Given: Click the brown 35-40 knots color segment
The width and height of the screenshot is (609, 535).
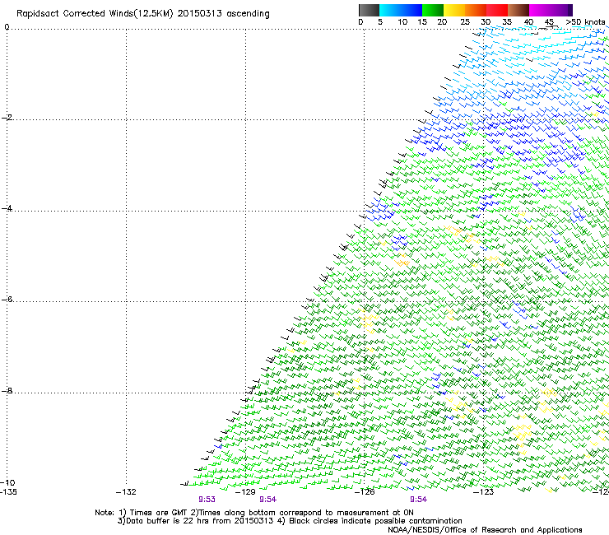Looking at the screenshot, I should [x=518, y=10].
